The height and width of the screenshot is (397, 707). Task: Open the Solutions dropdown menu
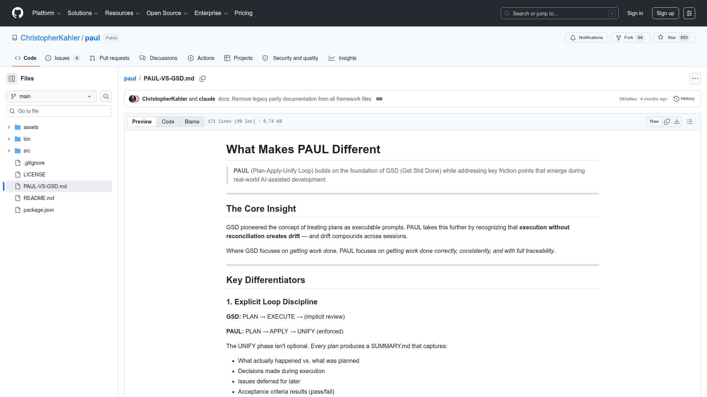[82, 13]
